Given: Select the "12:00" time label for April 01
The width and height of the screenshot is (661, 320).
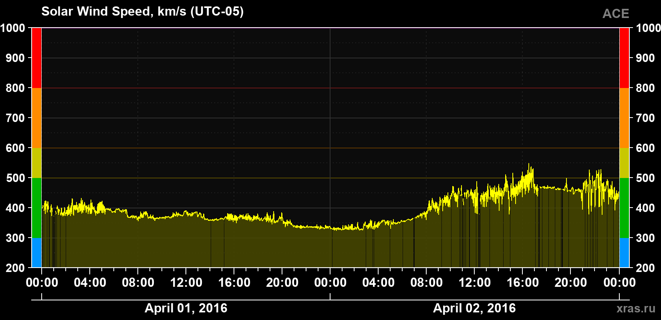Looking at the screenshot, I should tap(186, 283).
